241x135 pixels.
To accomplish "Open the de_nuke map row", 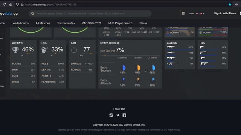I will (213, 33).
